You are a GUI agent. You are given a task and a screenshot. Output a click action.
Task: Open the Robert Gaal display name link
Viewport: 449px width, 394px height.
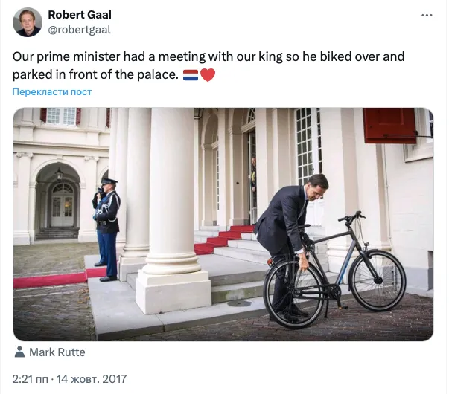pyautogui.click(x=80, y=15)
